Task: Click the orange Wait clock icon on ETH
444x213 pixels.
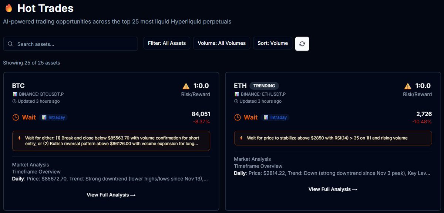Action: point(238,117)
